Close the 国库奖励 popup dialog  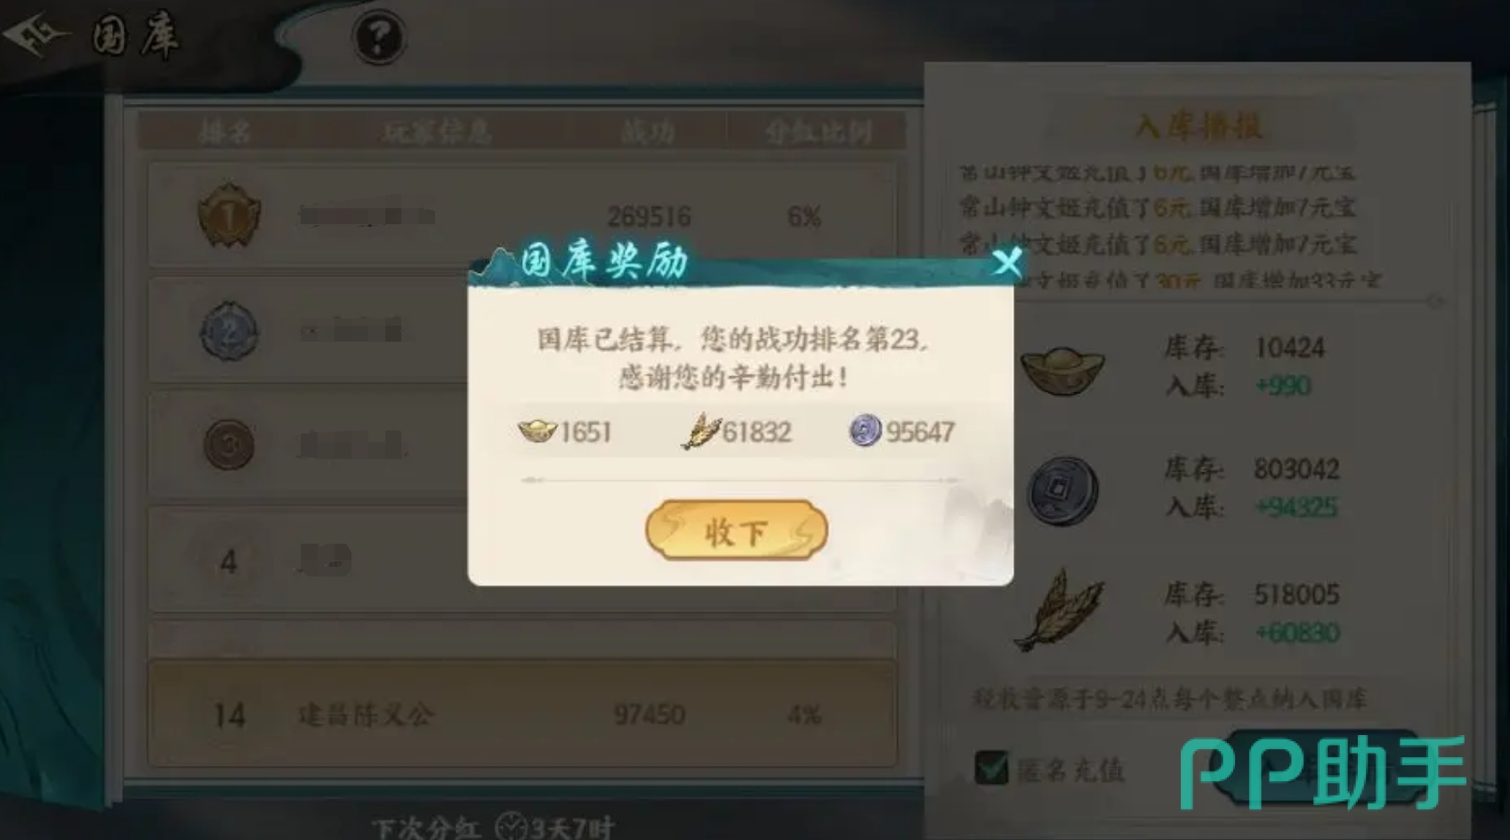(1006, 262)
